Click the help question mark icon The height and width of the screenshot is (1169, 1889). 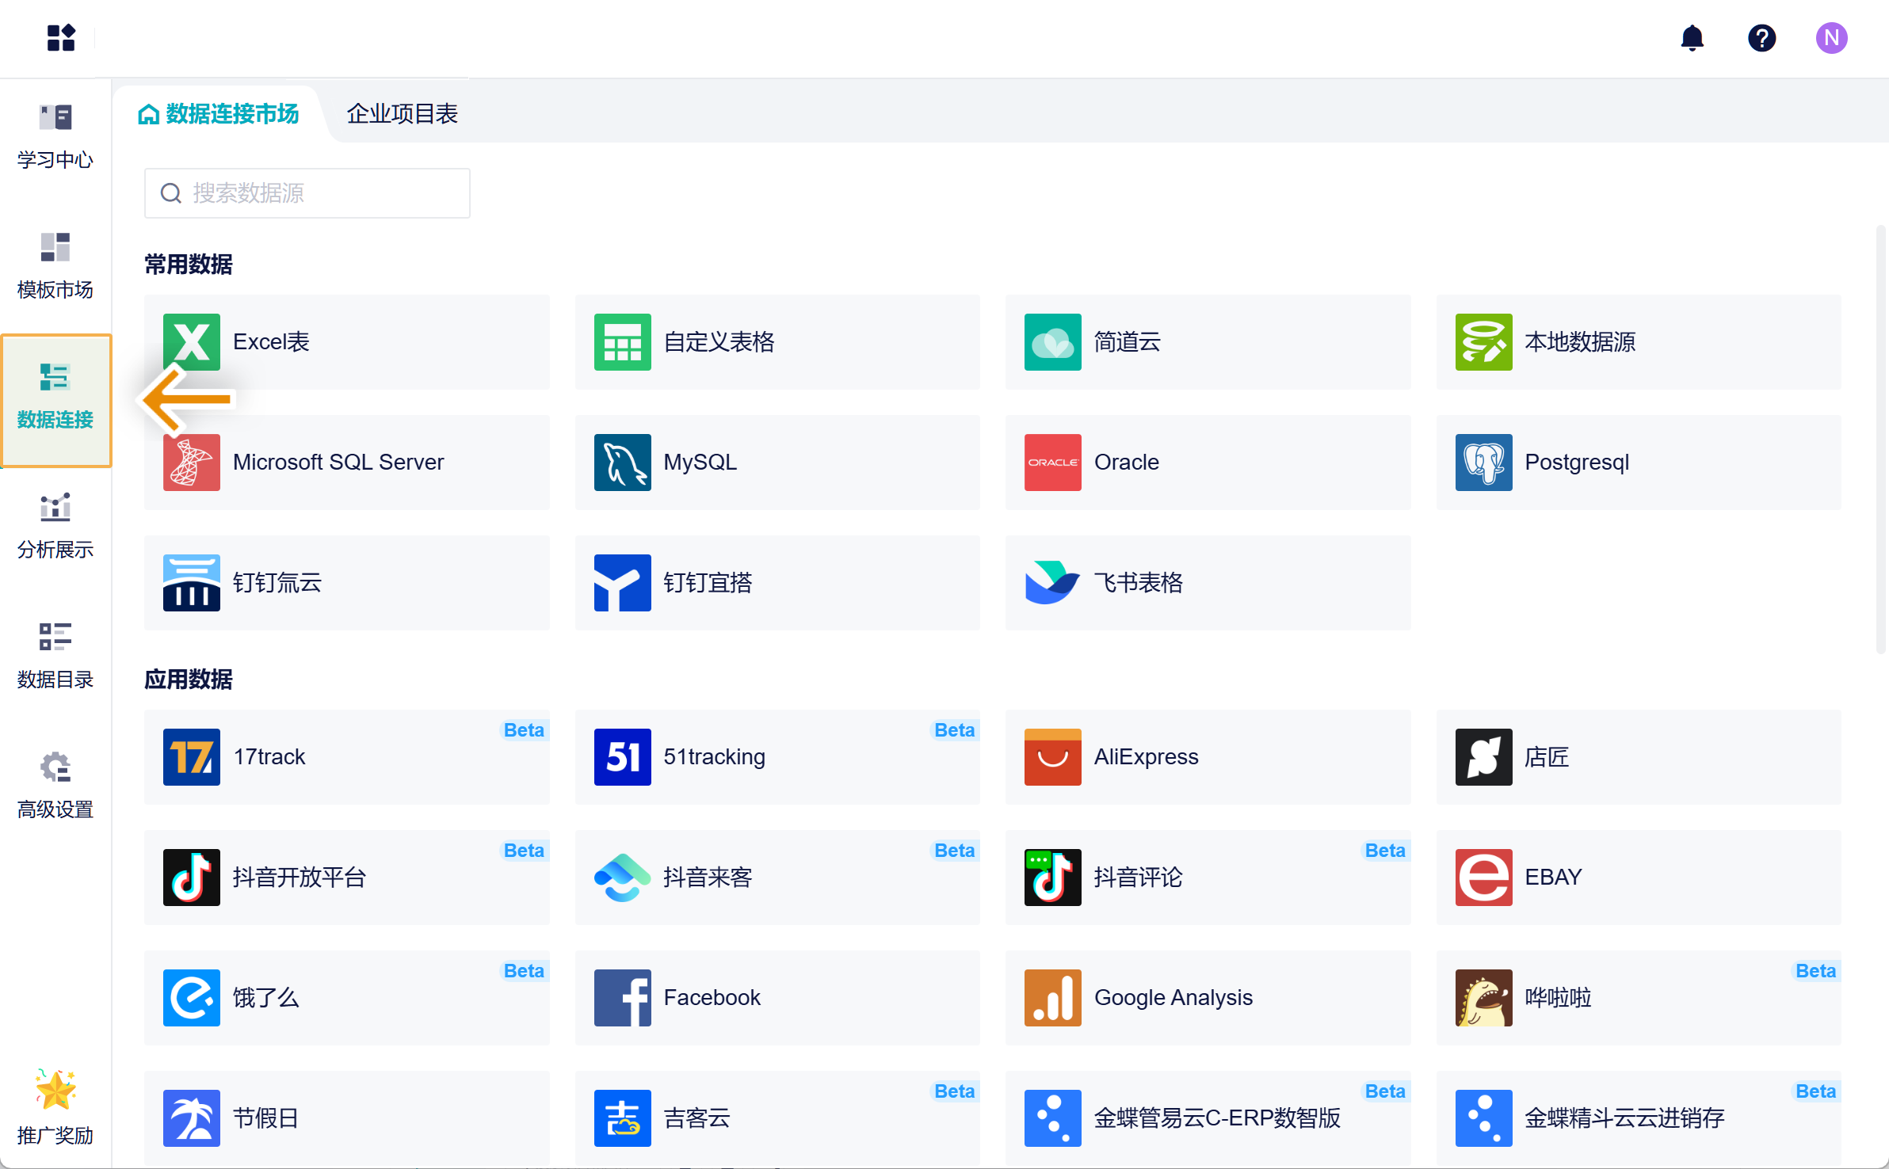tap(1761, 38)
